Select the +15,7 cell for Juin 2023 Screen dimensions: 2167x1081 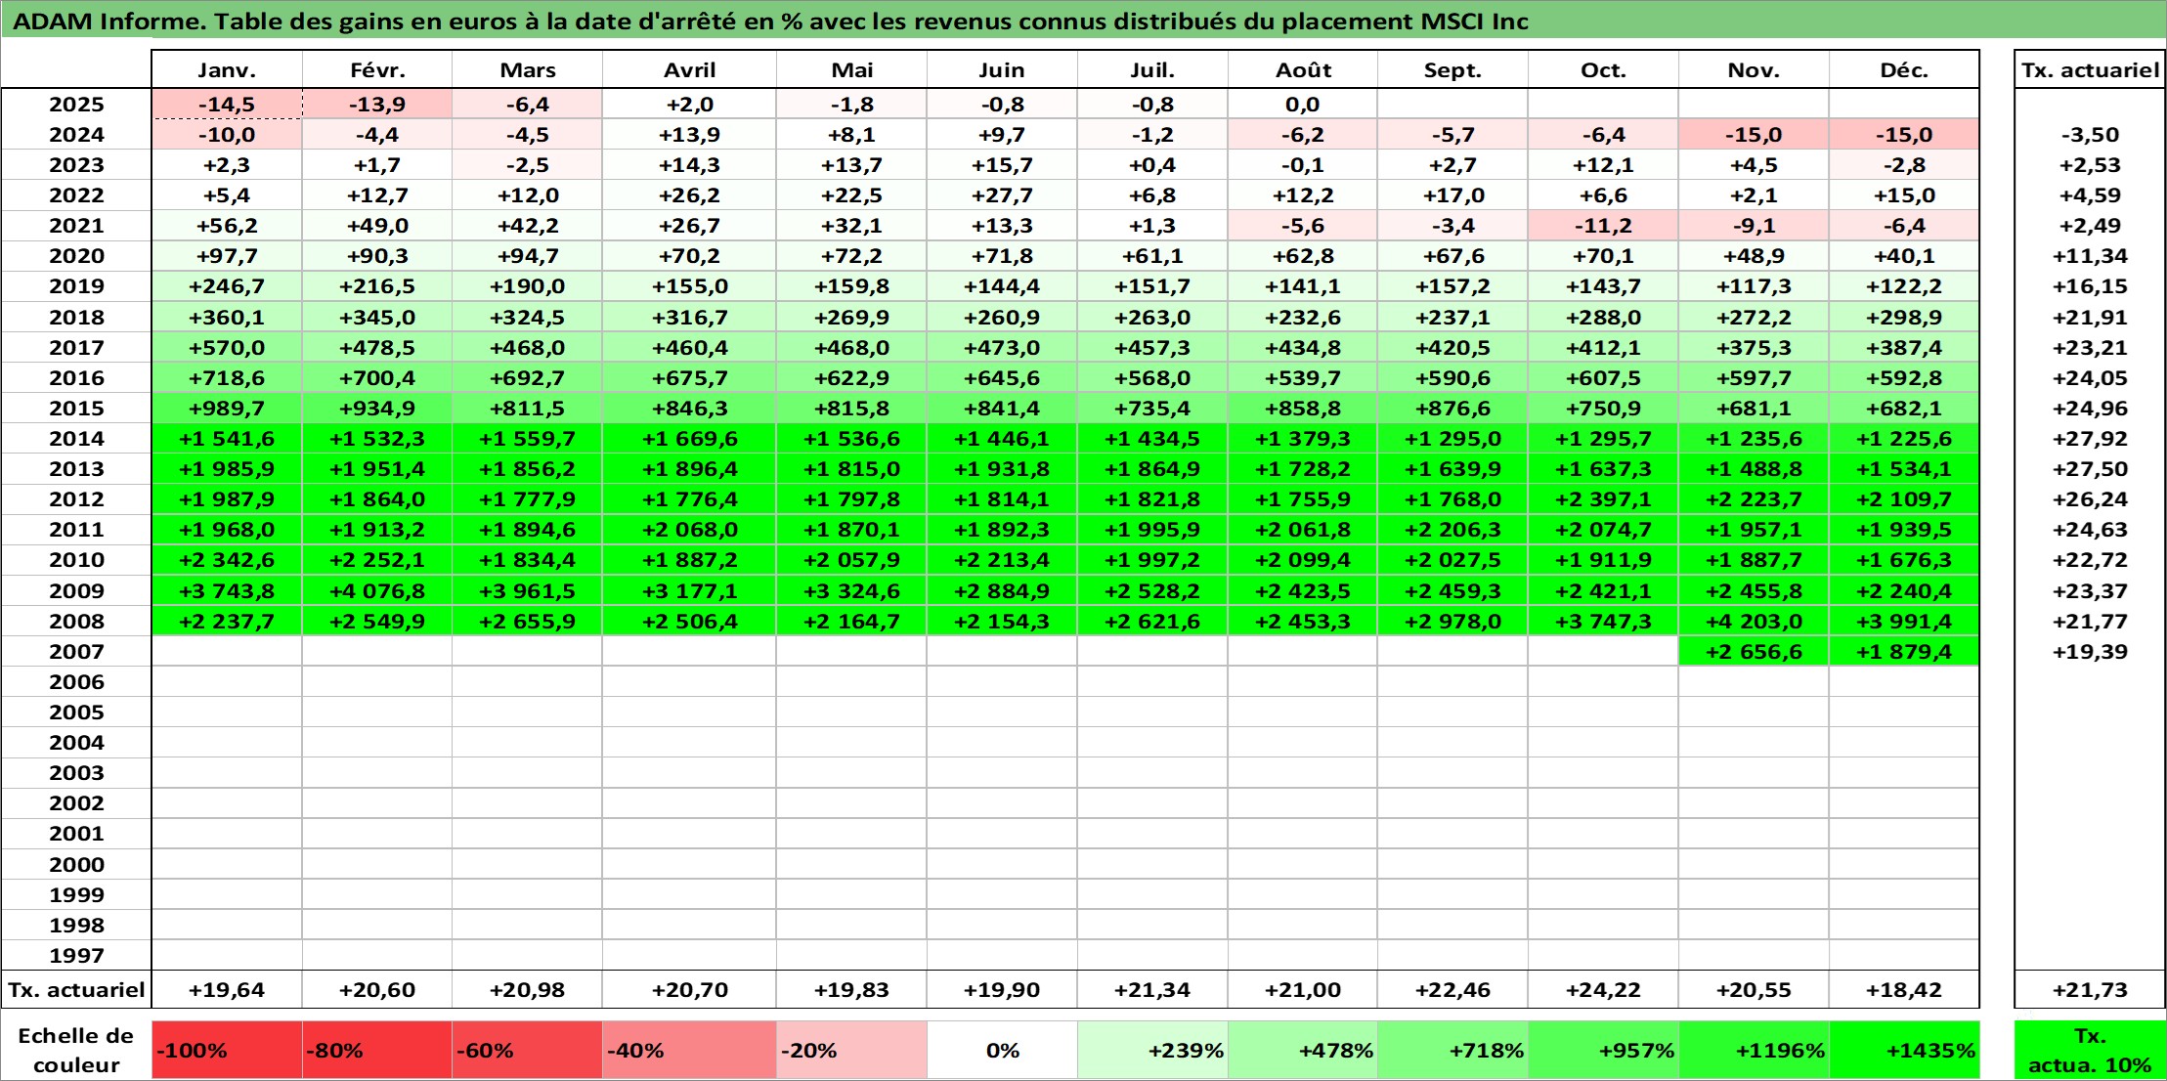pos(1002,165)
